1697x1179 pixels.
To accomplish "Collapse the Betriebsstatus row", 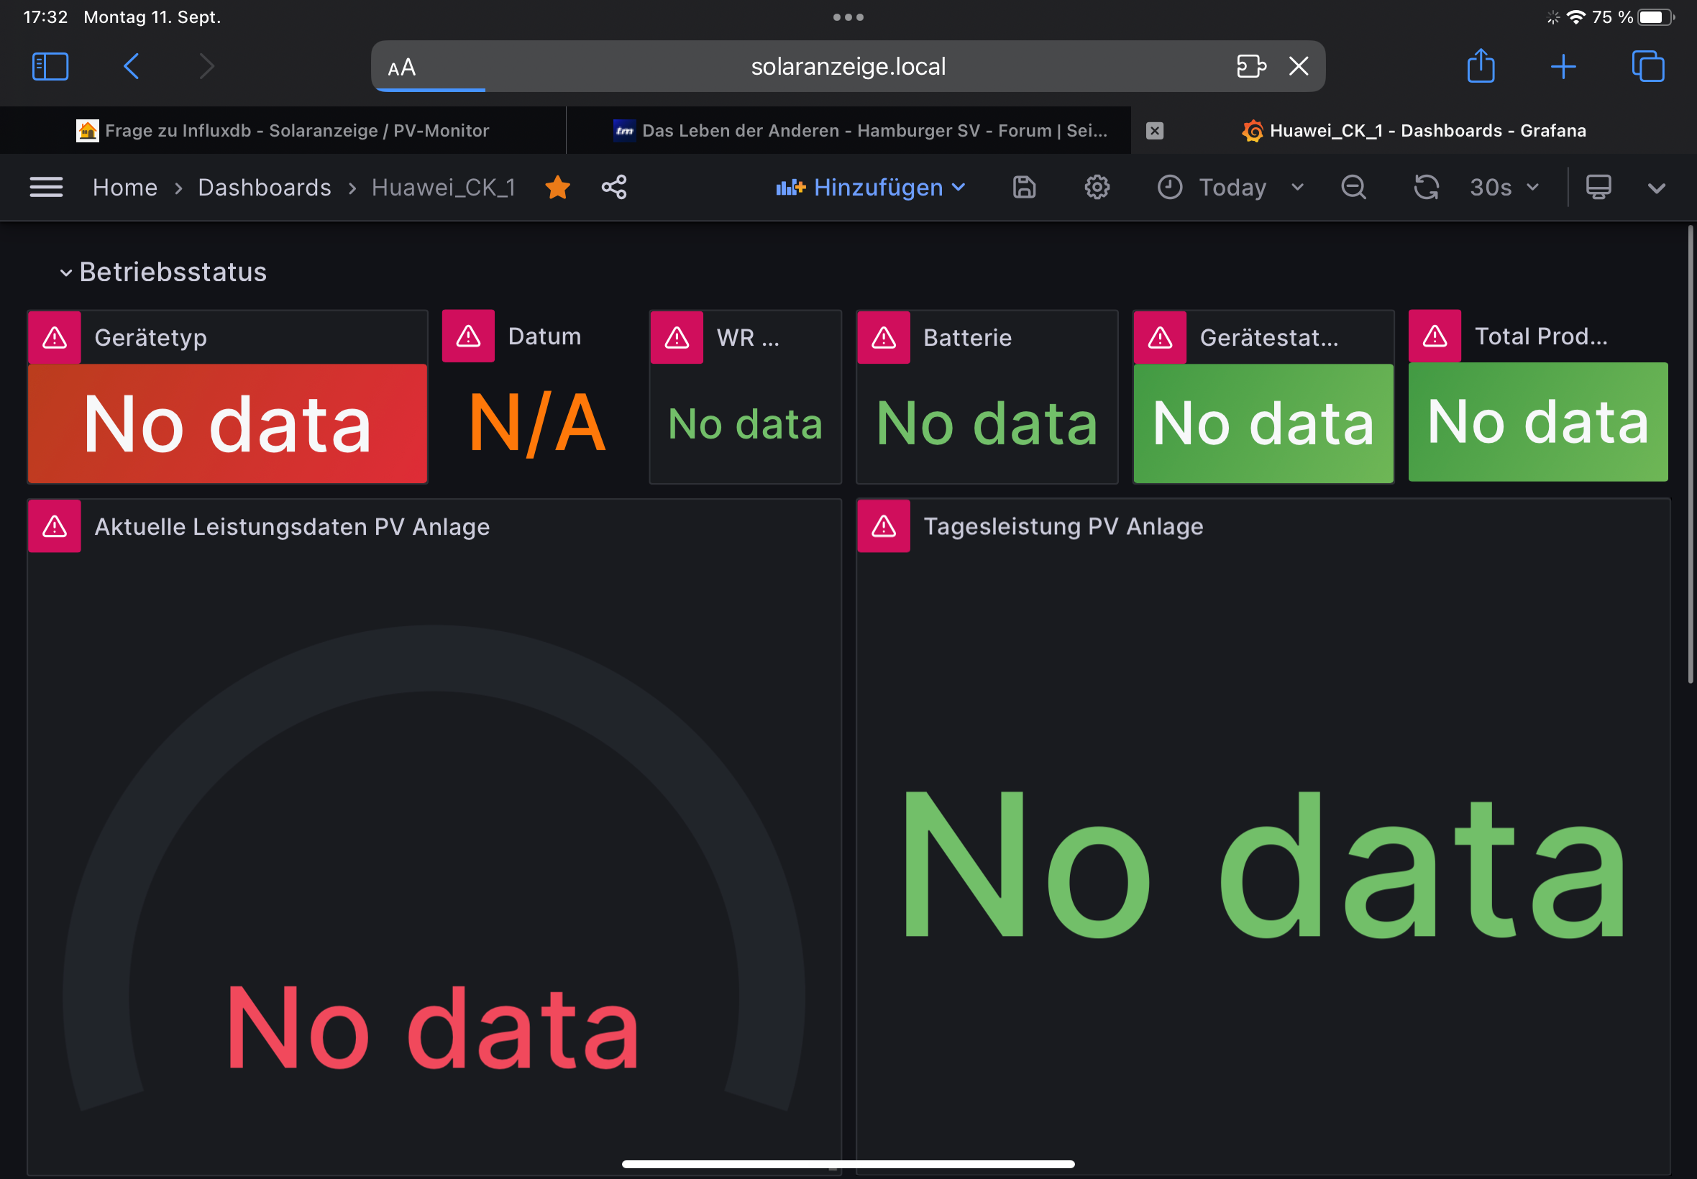I will coord(65,272).
